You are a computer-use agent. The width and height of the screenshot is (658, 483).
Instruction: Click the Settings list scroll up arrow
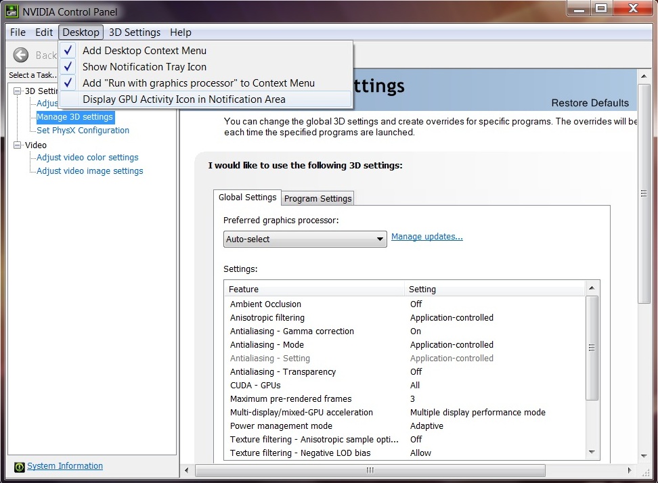click(x=592, y=287)
